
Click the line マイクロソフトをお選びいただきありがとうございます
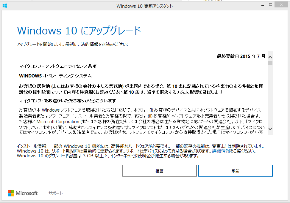click(x=67, y=101)
